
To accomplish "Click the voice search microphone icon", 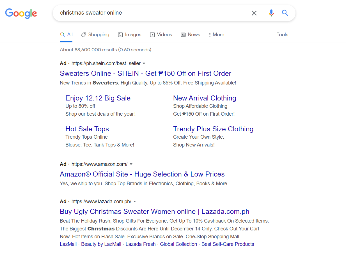I will tap(271, 13).
